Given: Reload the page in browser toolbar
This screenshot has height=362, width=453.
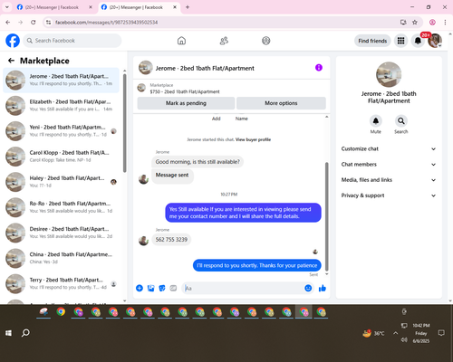Looking at the screenshot, I should click(x=34, y=22).
